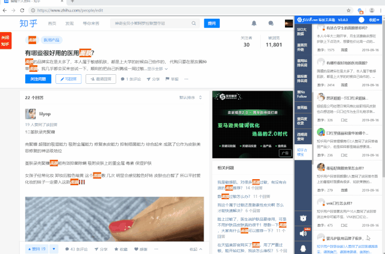Open question's more options ellipsis
This screenshot has width=385, height=254.
(x=186, y=79)
